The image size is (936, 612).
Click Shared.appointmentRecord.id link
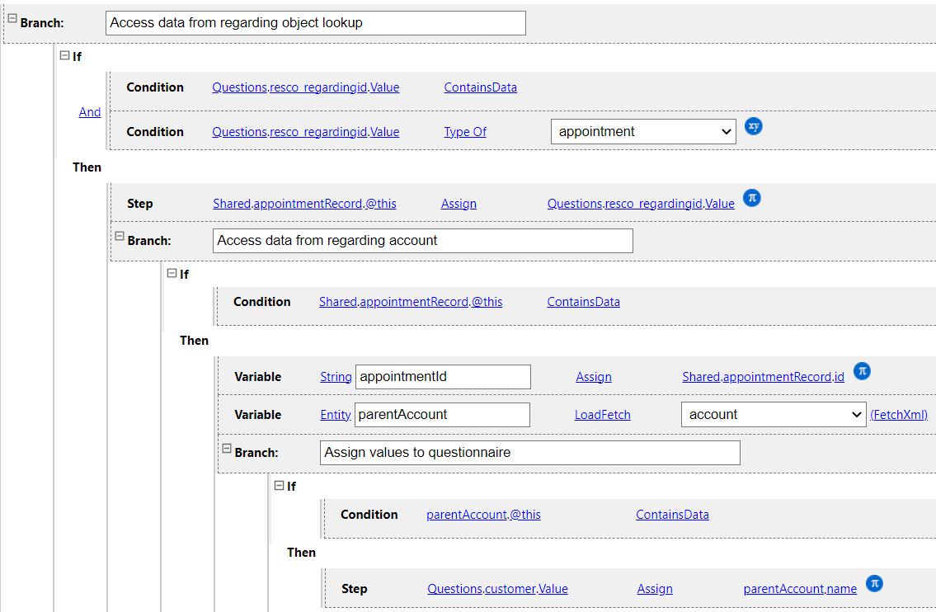coord(763,377)
